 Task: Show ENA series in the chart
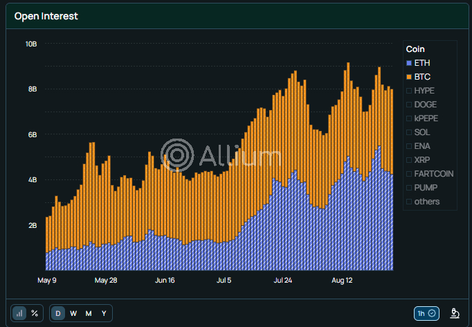point(409,146)
